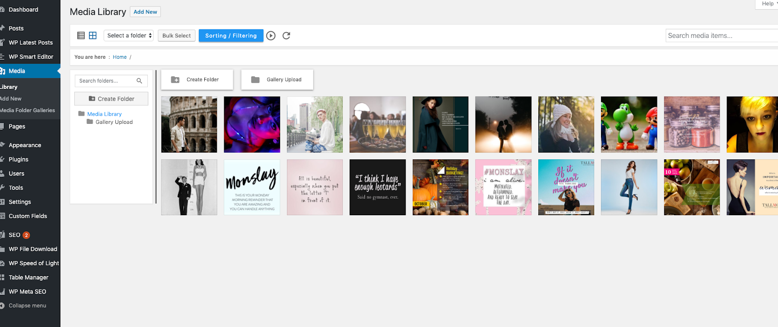Click the Appearance icon in sidebar
The width and height of the screenshot is (778, 327).
2,145
